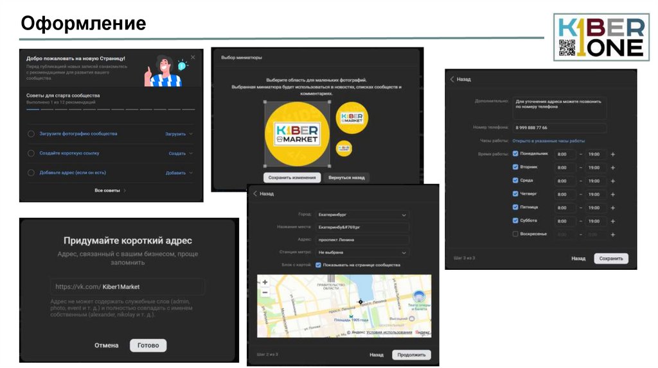Select radio circle for adding address

tap(31, 172)
